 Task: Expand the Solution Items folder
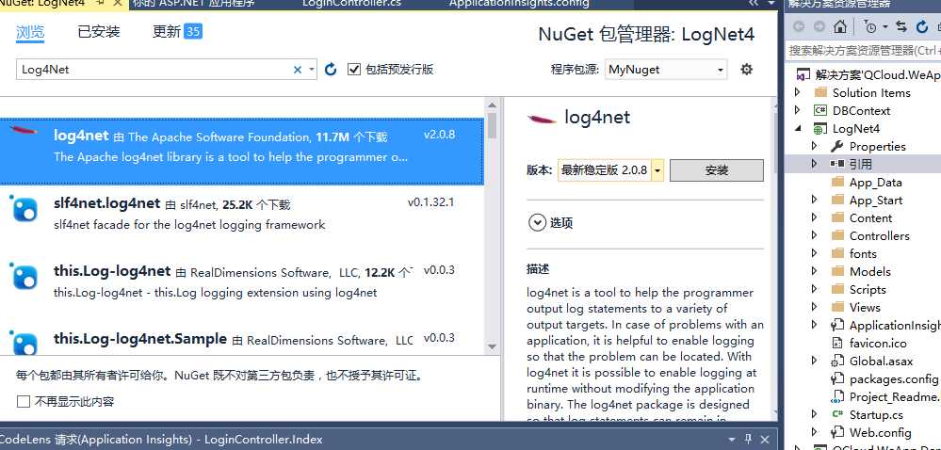[x=797, y=92]
